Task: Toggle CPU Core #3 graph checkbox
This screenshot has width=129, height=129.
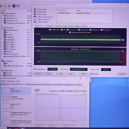Action: pyautogui.click(x=90, y=30)
